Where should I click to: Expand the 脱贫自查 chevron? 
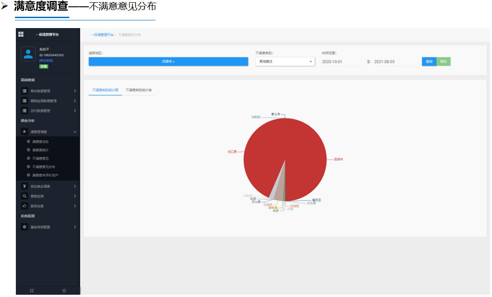[x=75, y=206]
